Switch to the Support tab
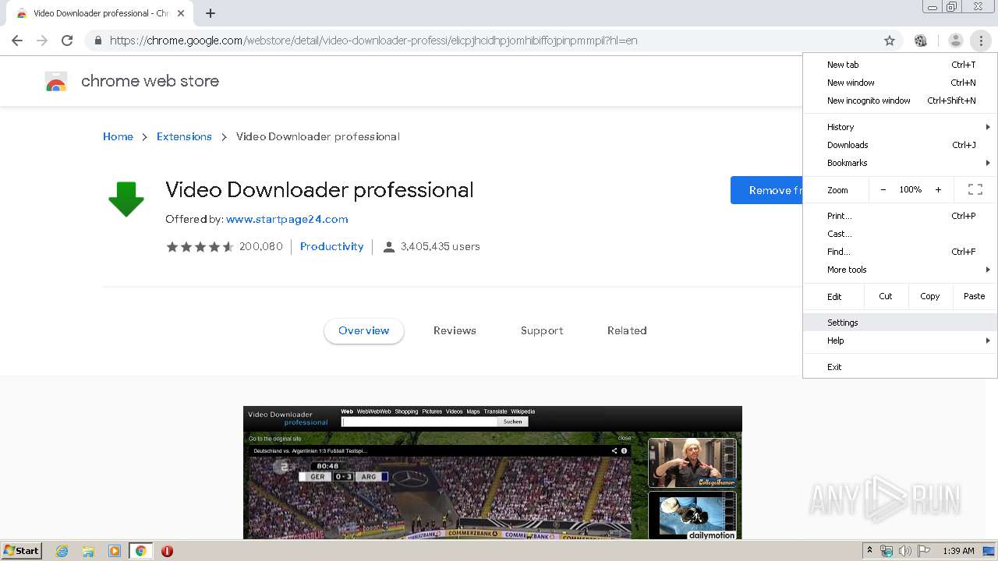Screen dimensions: 998x561 pos(542,330)
